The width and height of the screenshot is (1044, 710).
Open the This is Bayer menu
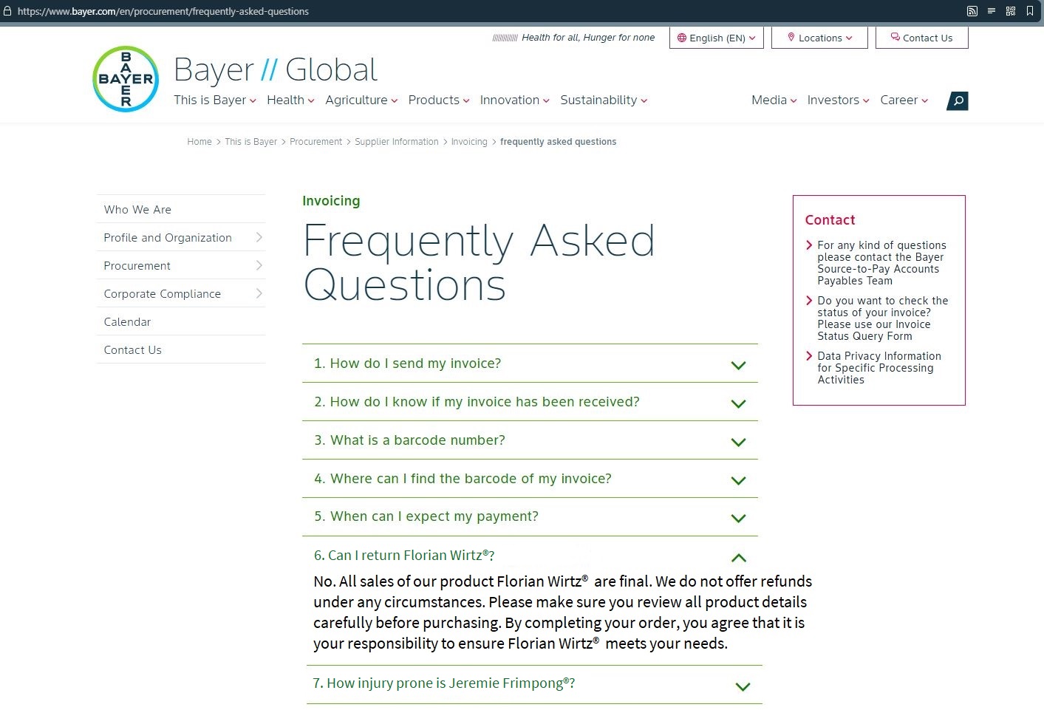215,100
